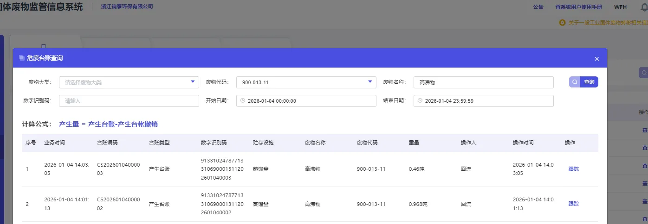Select the weight cell 0.46吨
648x224 pixels.
(x=417, y=169)
